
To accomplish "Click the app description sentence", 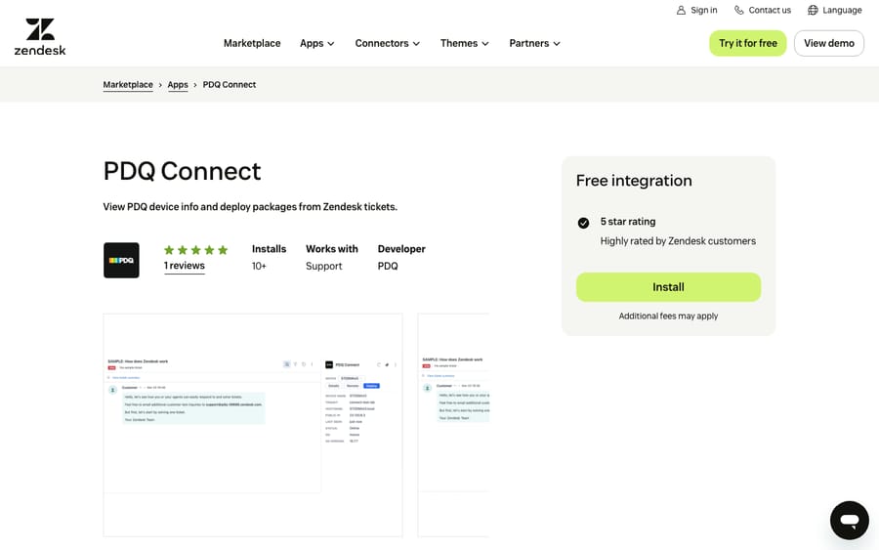I will 250,207.
